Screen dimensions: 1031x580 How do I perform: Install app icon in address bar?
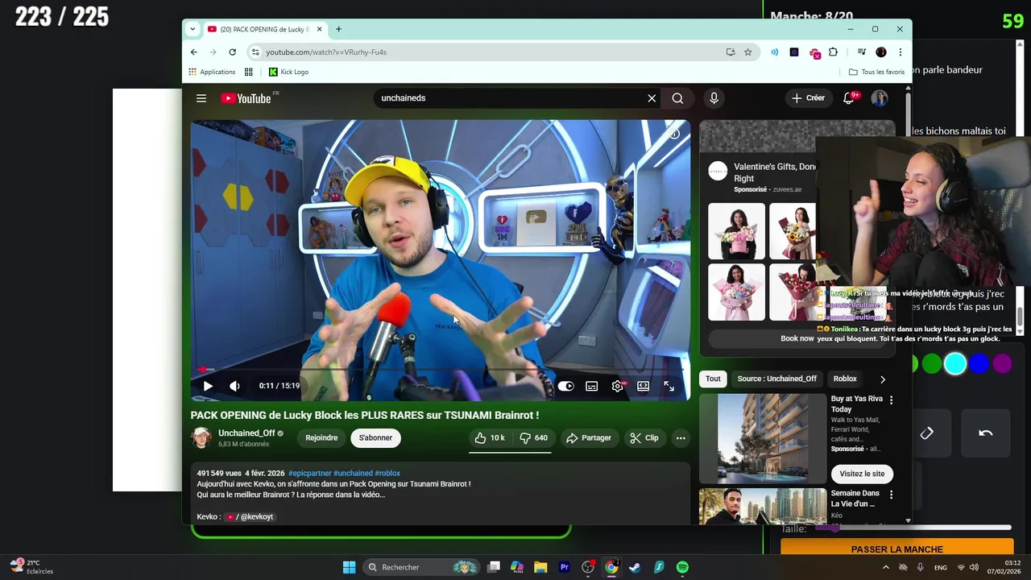(731, 52)
